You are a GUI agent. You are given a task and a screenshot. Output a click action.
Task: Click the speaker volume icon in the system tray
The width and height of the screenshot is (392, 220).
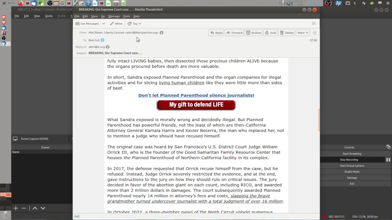coord(289,3)
